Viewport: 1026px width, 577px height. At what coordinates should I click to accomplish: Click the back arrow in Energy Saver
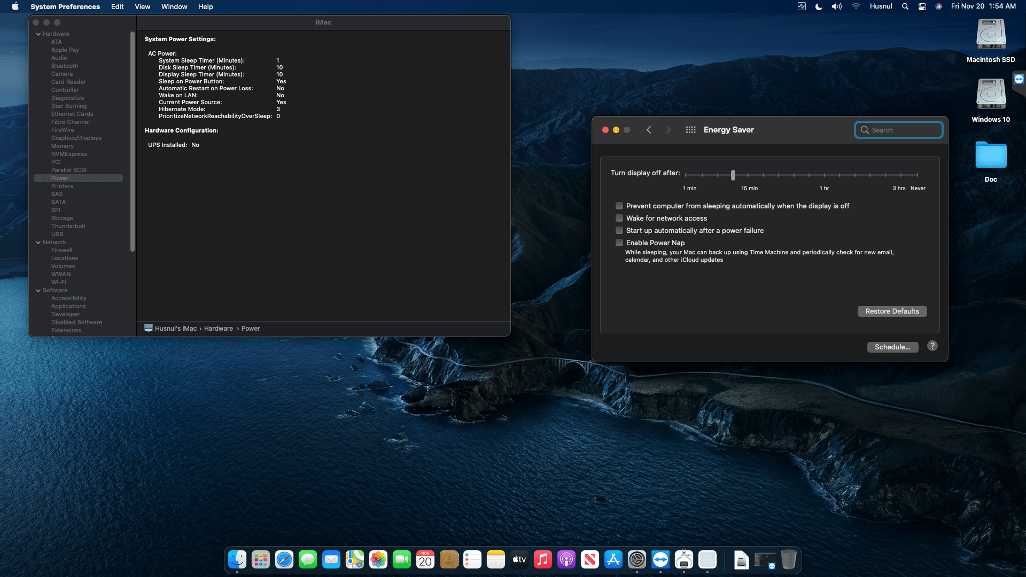(x=649, y=130)
